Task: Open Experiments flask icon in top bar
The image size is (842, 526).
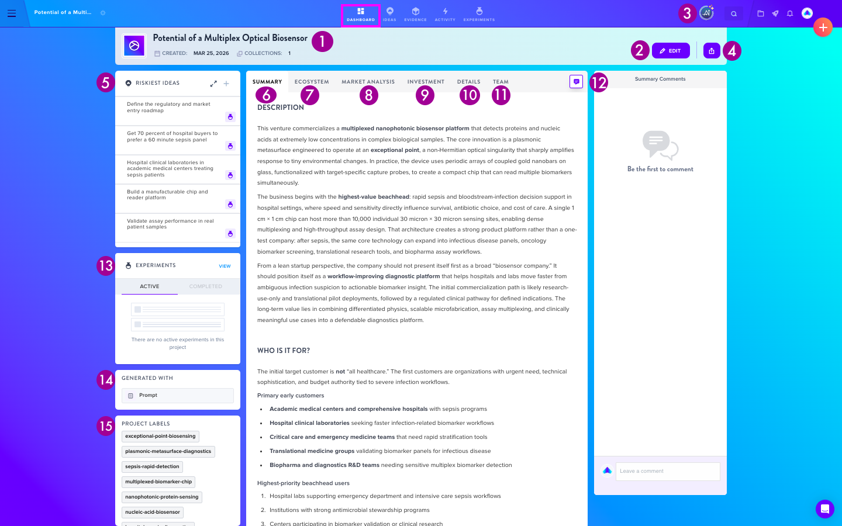Action: tap(479, 15)
